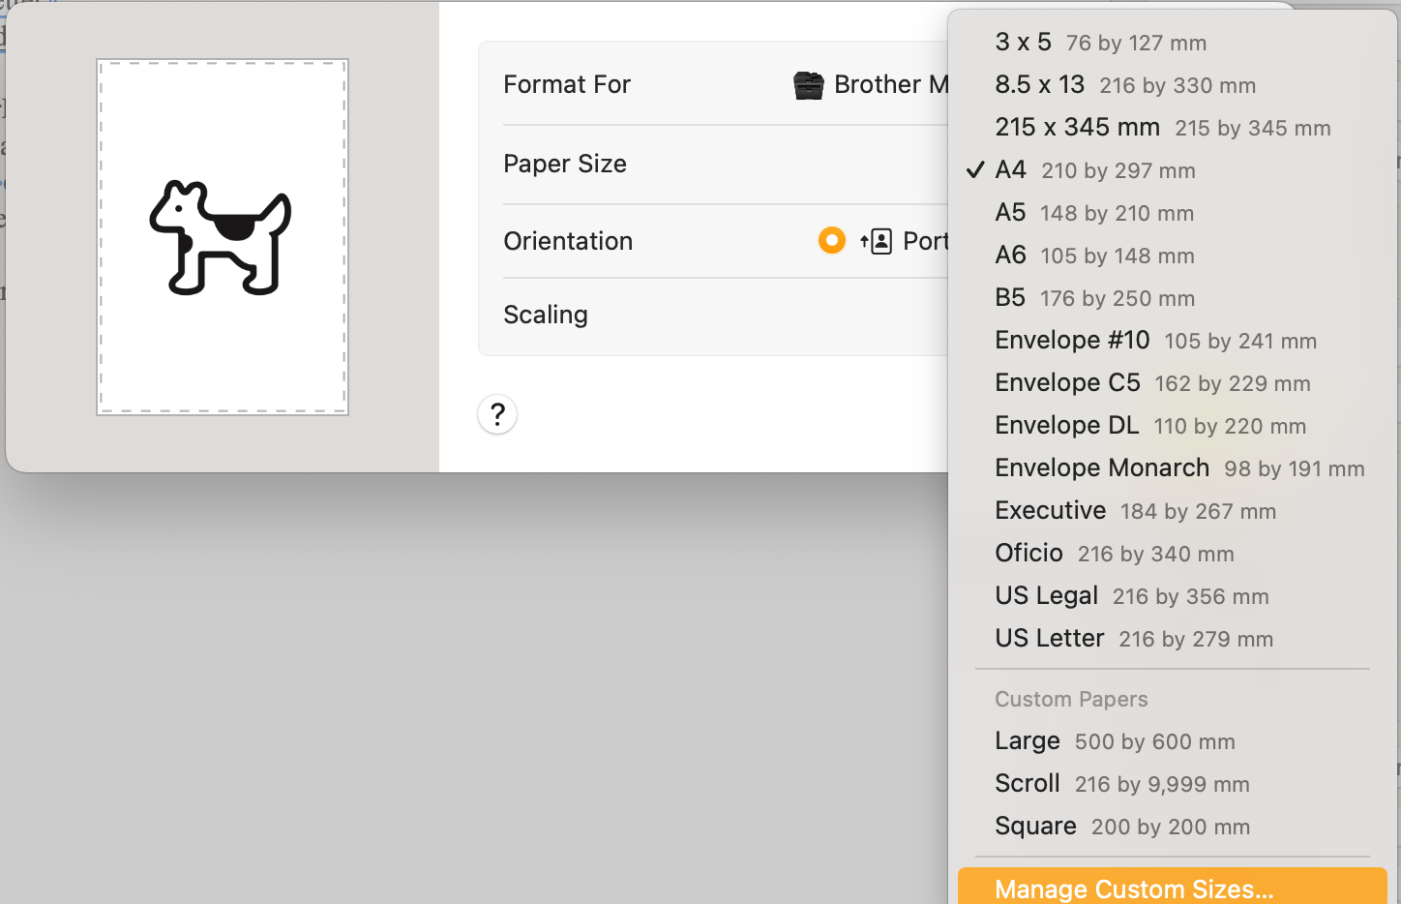Select 8.5 x 13 paper size
1401x904 pixels.
[1173, 85]
